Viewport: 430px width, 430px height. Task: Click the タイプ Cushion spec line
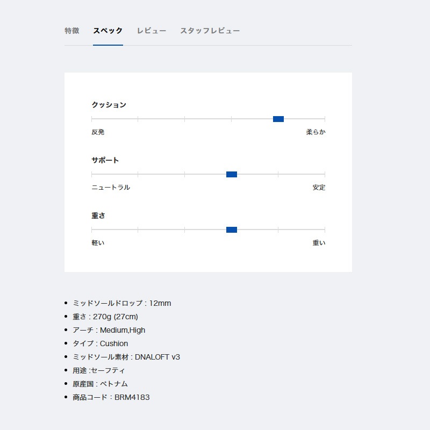click(100, 343)
